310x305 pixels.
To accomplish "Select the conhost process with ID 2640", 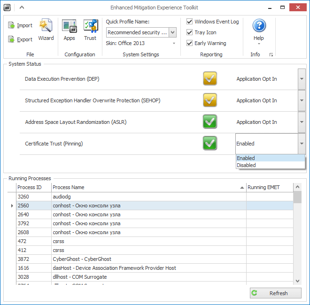I will pos(155,214).
